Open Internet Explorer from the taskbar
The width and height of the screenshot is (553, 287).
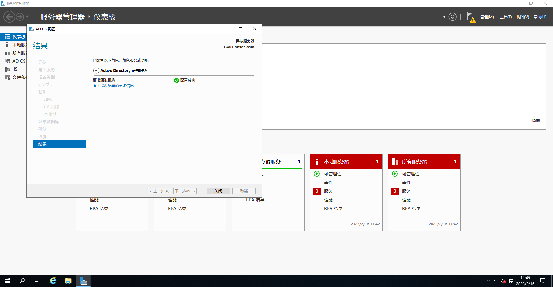(x=53, y=281)
